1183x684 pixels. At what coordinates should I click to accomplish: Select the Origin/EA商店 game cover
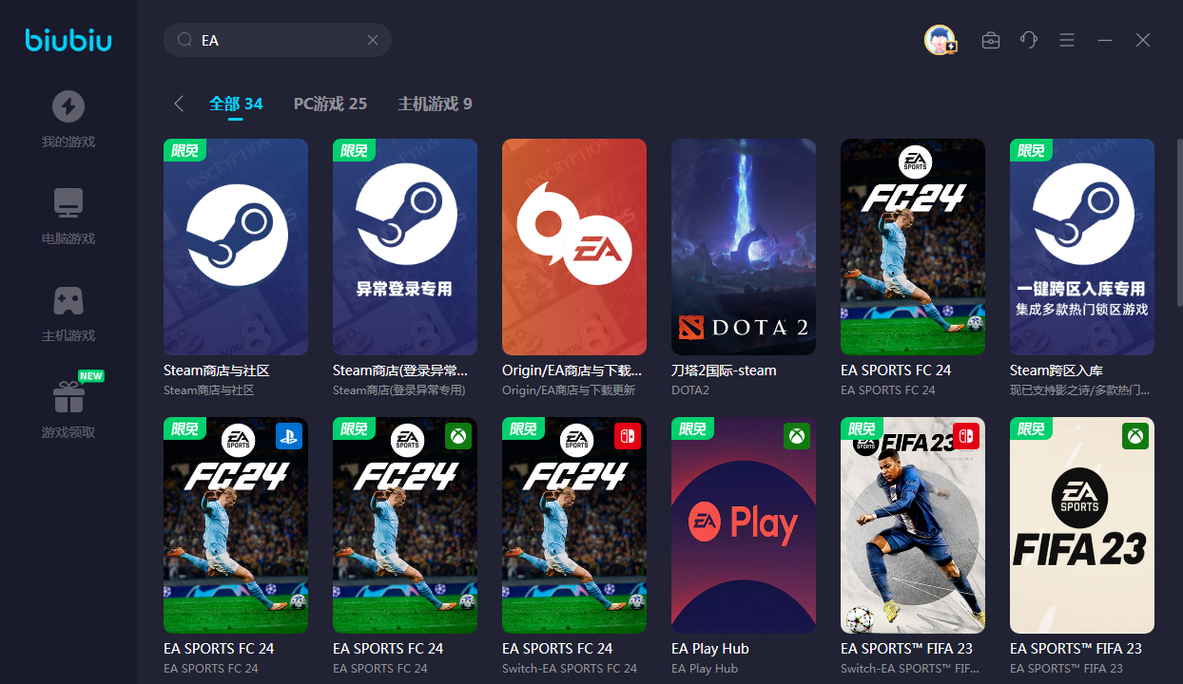(573, 247)
